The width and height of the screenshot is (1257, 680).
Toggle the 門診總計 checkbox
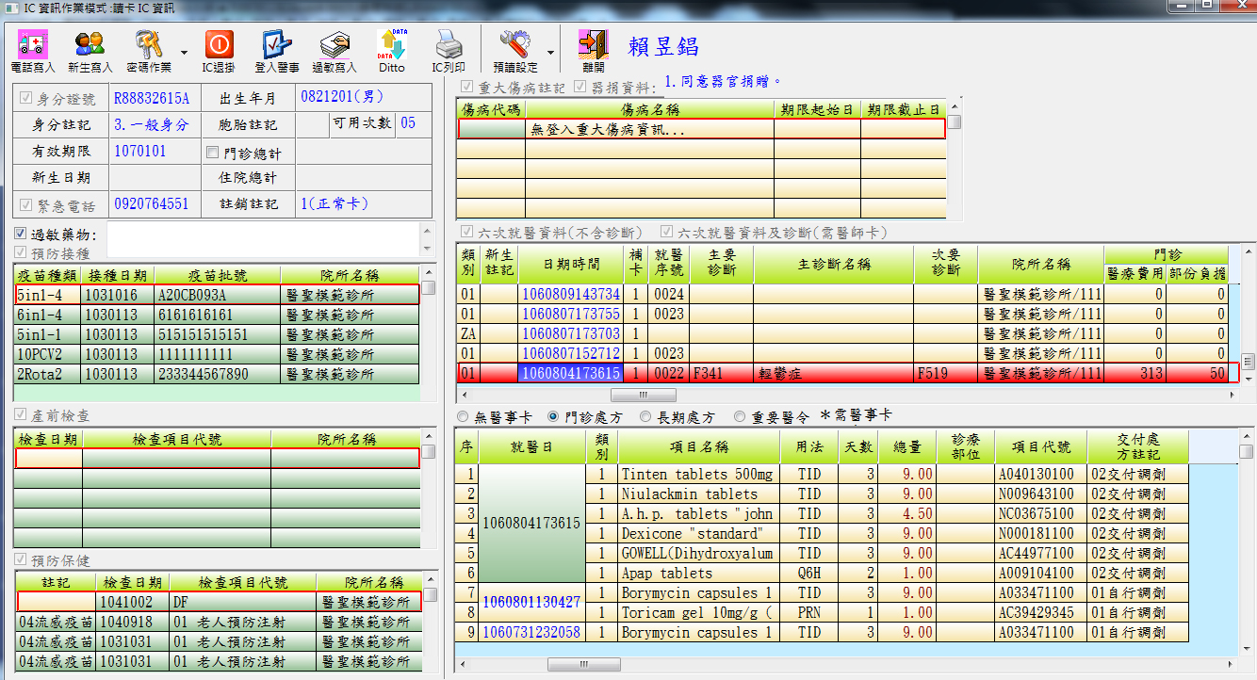[x=211, y=153]
